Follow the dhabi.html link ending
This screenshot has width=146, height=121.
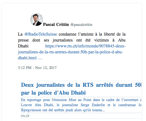(x=27, y=58)
